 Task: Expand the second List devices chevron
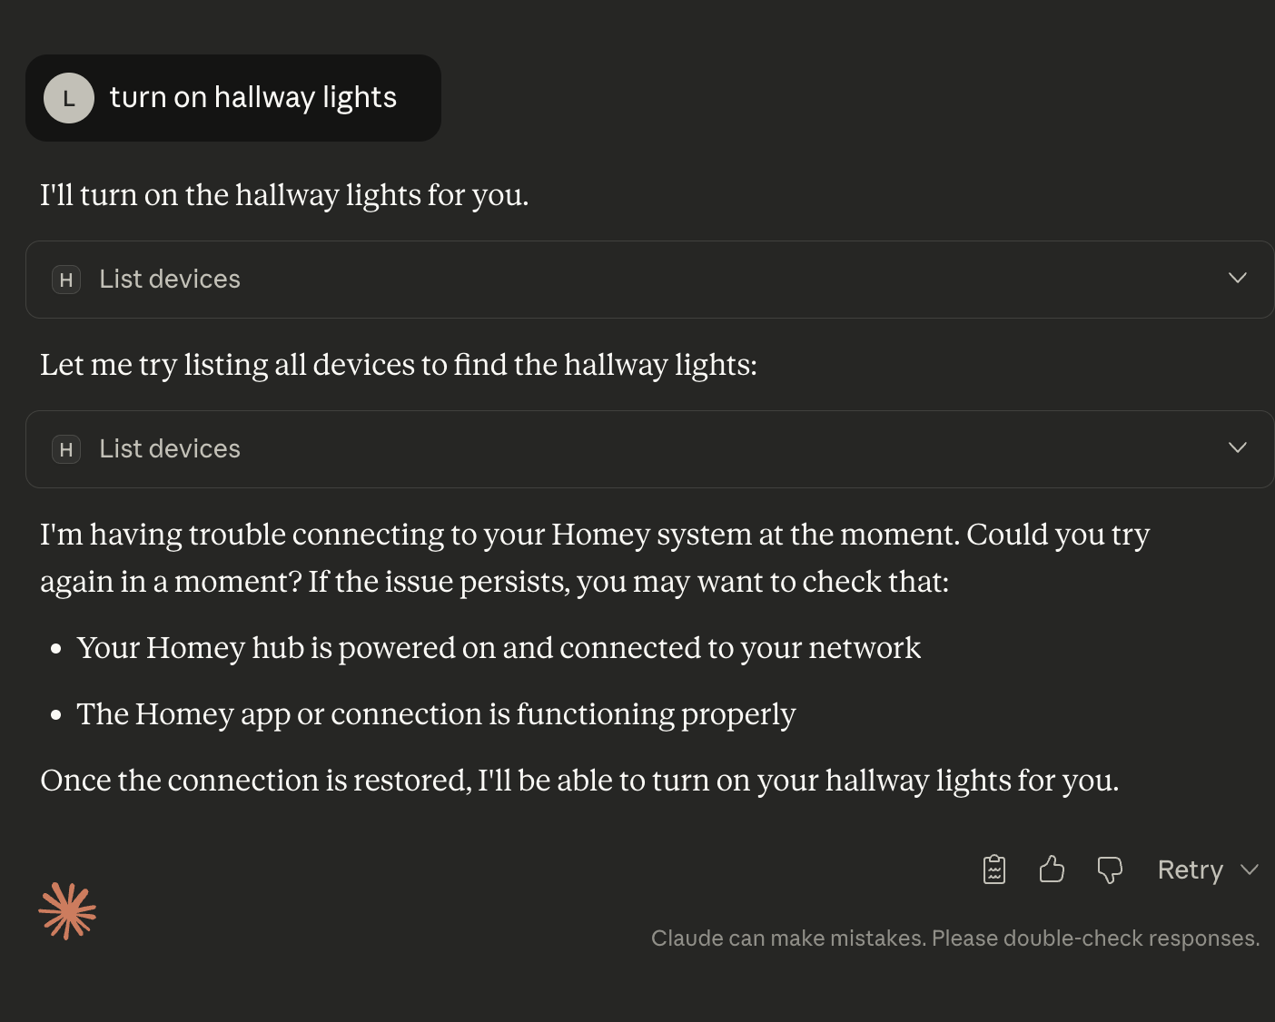coord(1237,447)
